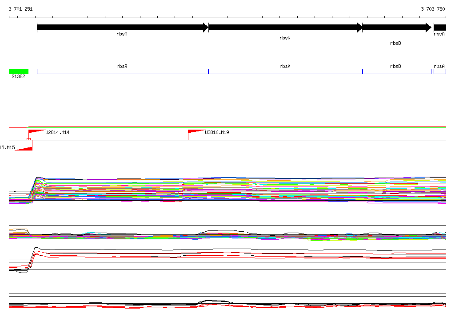
Task: Click the rbsK label under the black arrow
Action: click(x=285, y=38)
